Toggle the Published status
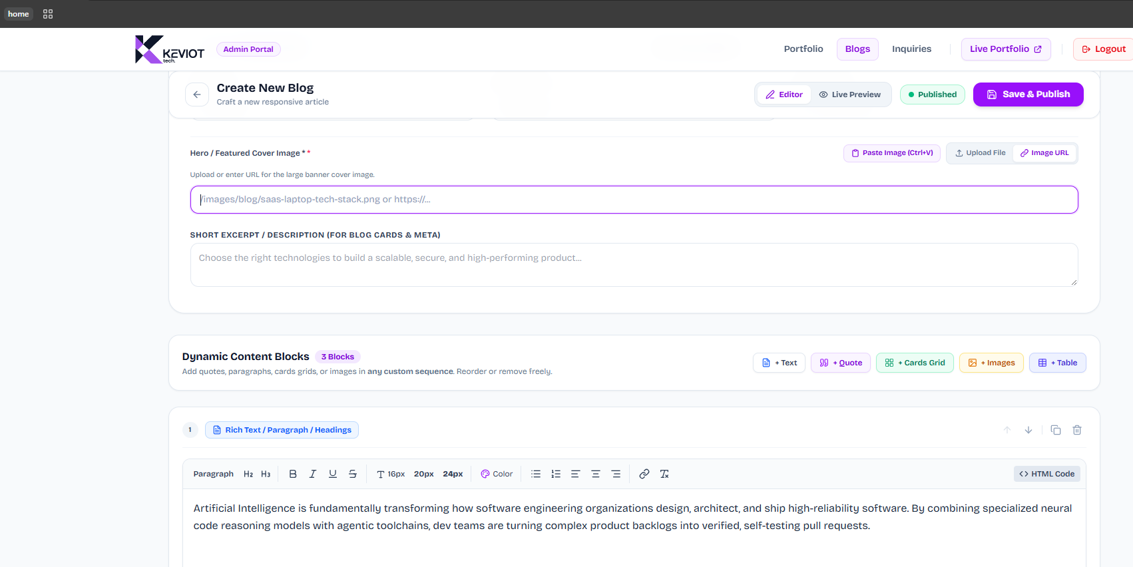The height and width of the screenshot is (567, 1133). tap(932, 94)
